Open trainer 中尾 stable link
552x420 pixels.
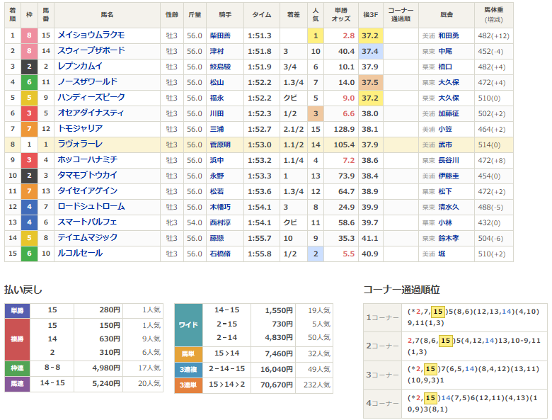445,51
